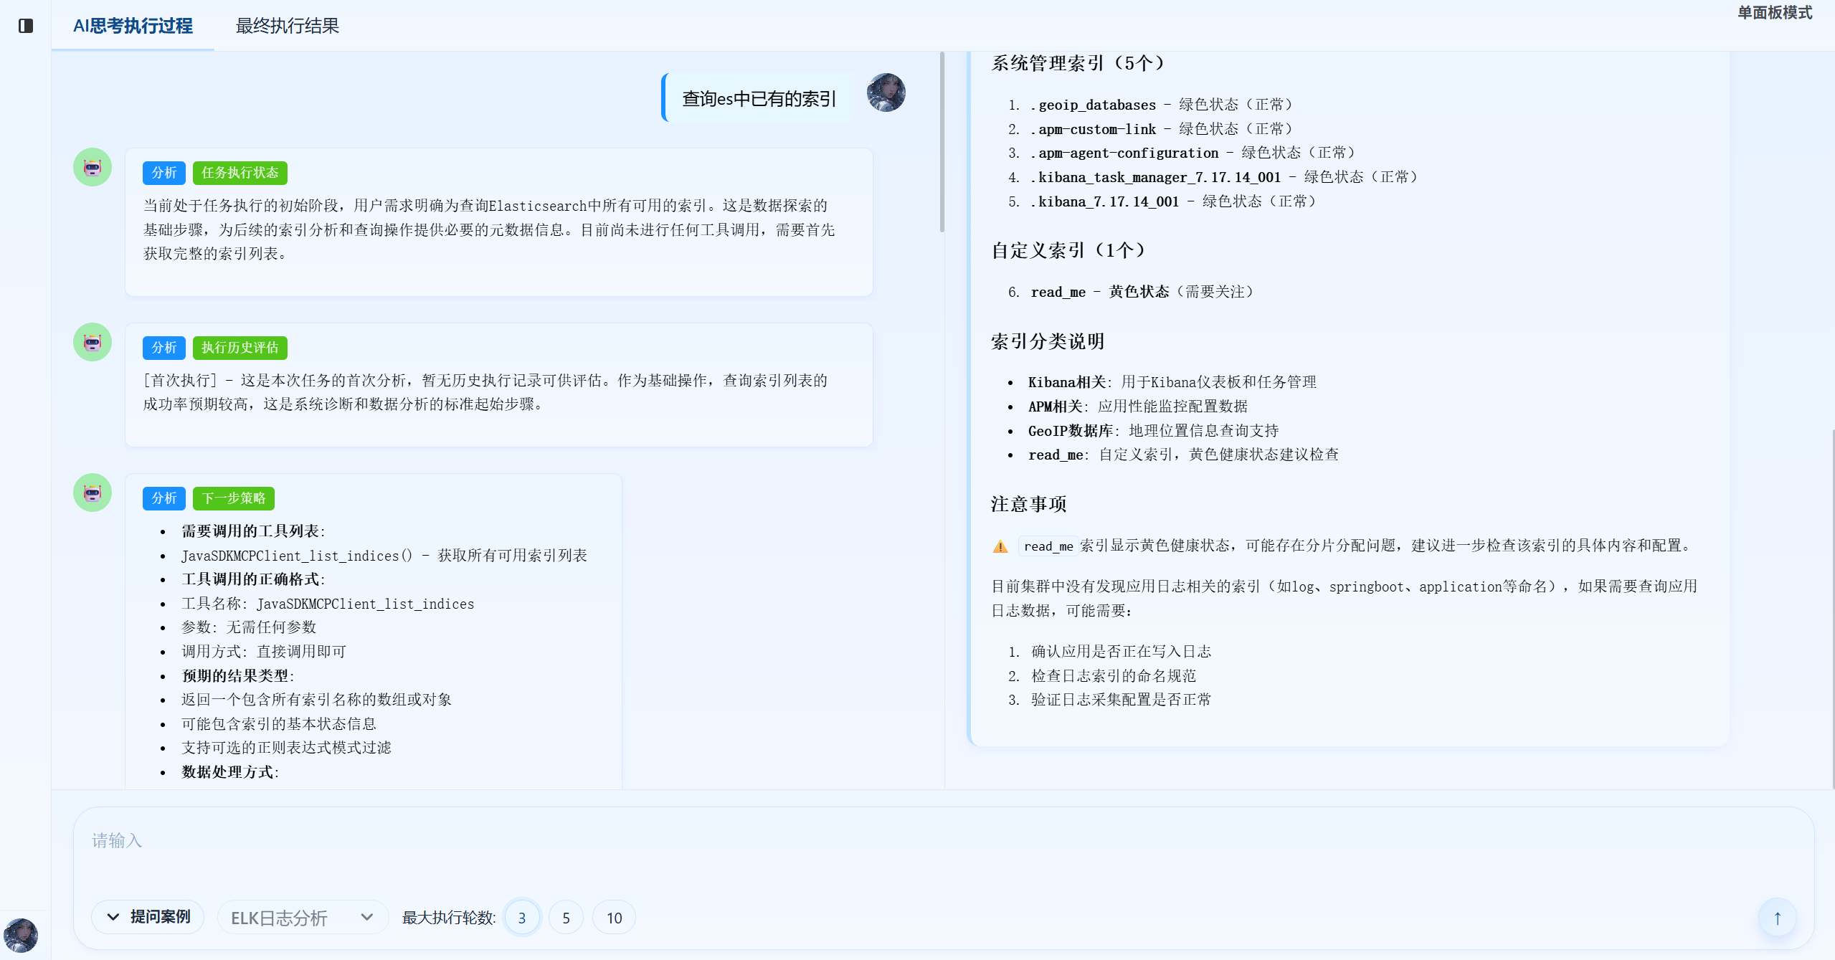Click the yellow warning icon in 注意事项

(x=1000, y=546)
